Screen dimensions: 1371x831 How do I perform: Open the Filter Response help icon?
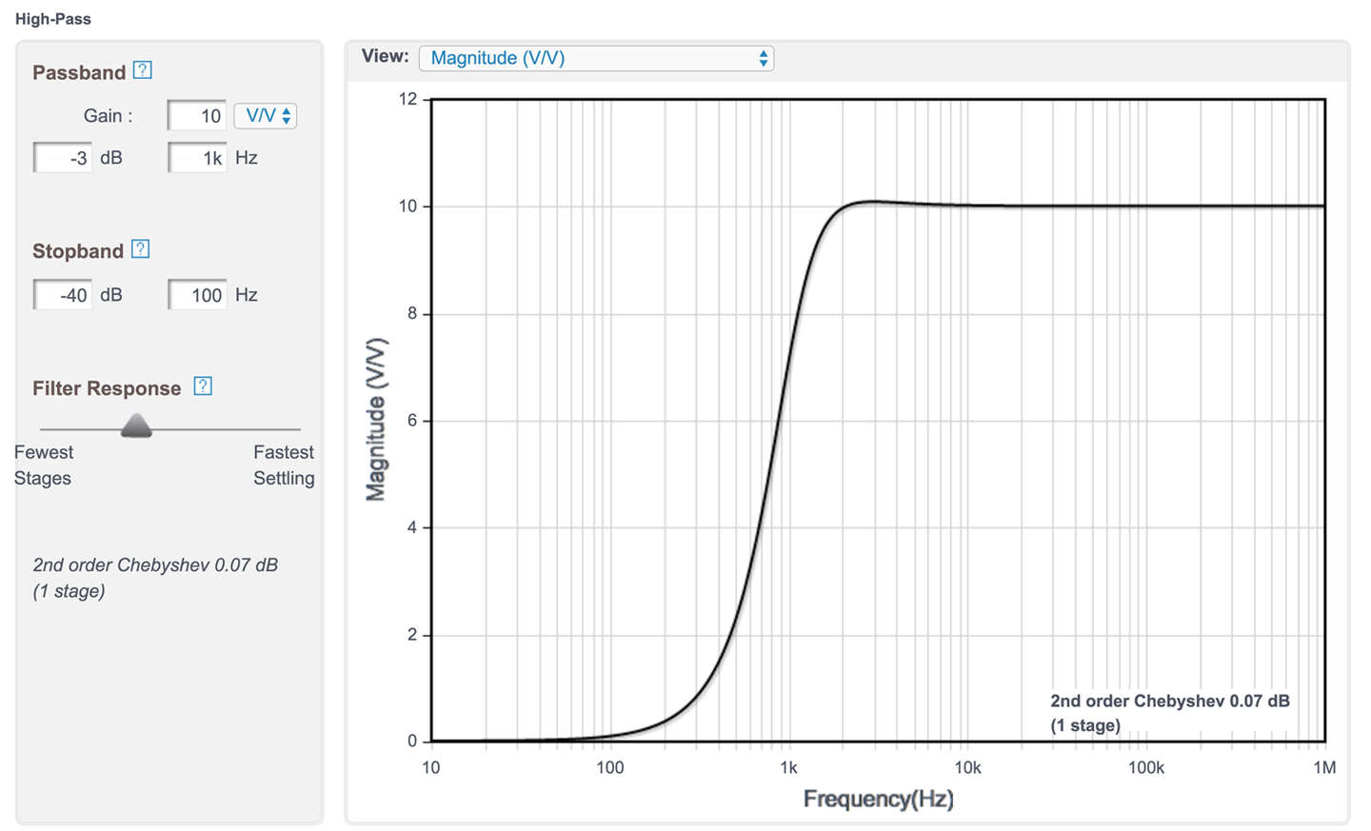pyautogui.click(x=203, y=386)
